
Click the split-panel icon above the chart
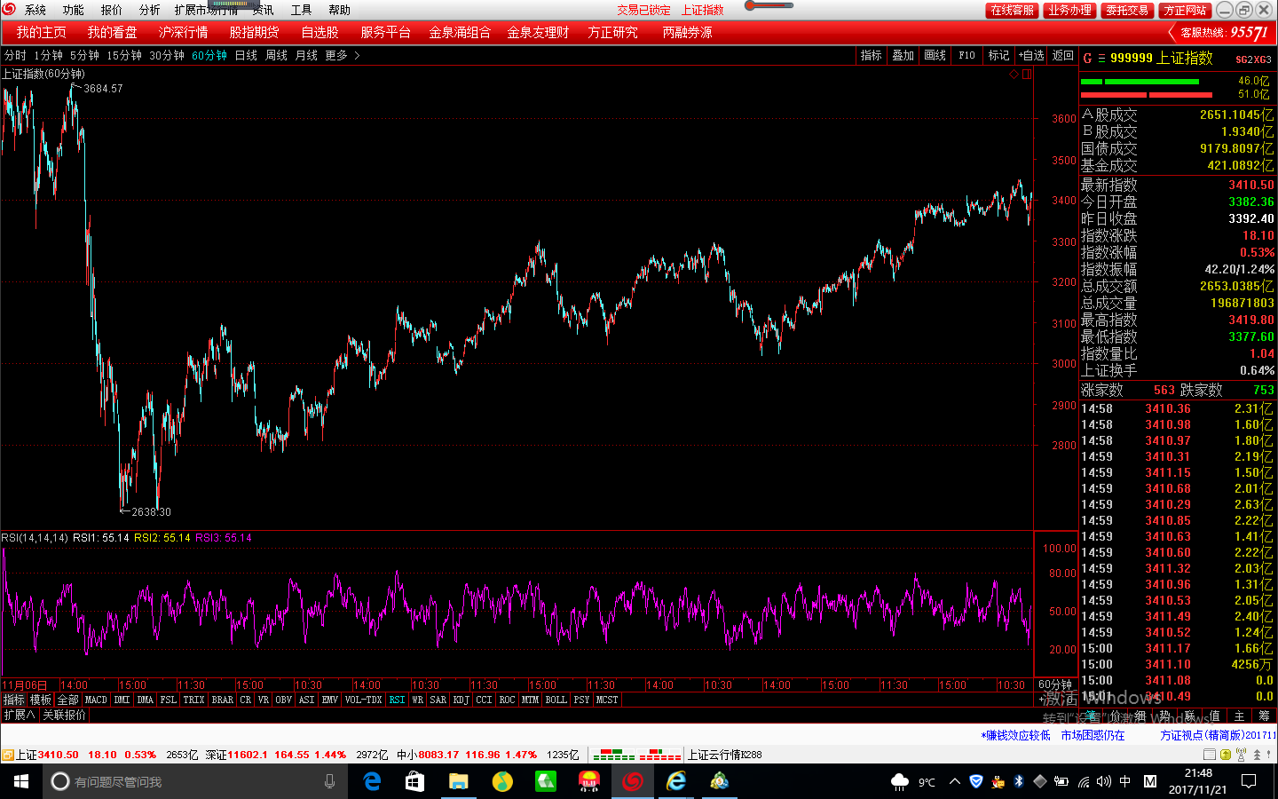(1026, 75)
